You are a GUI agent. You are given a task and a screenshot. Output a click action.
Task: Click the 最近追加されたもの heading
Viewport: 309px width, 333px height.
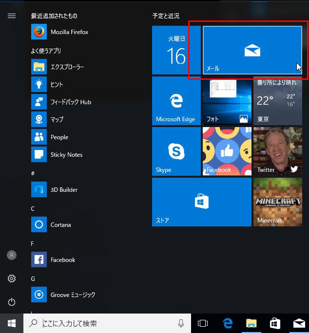tap(54, 16)
